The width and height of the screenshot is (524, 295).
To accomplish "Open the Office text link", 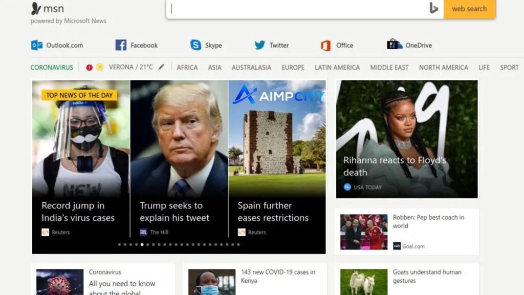I will point(344,45).
